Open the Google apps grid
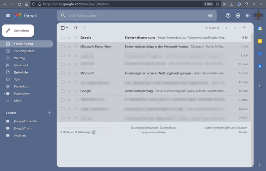Image resolution: width=266 pixels, height=171 pixels. pos(248,16)
